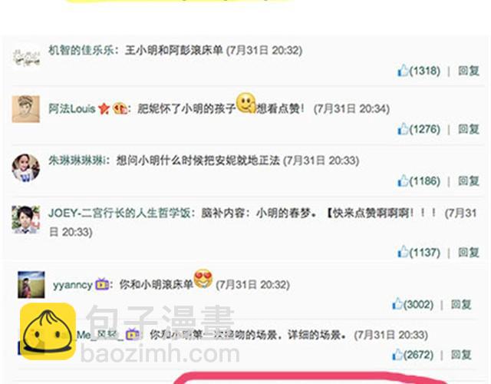This screenshot has height=384, width=491.
Task: Reply to 朱琳琳琳琳i's comment
Action: point(469,180)
